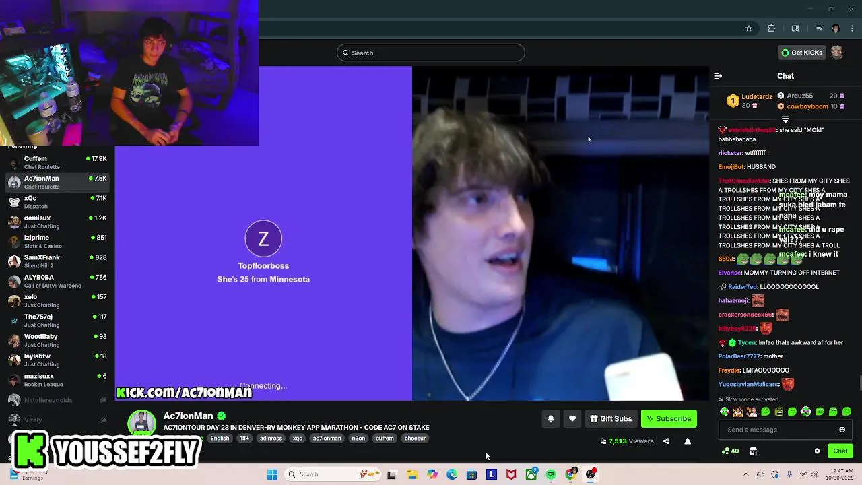Click the Send a message input
This screenshot has height=485, width=862.
pos(785,430)
